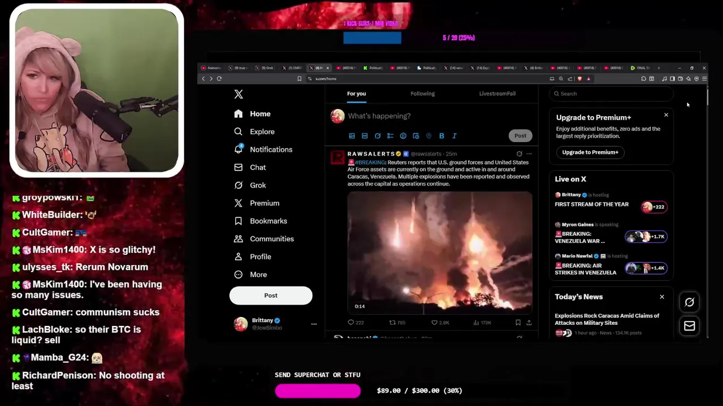Add a GIF to the post
Screen dimensions: 723x406
[x=364, y=136]
